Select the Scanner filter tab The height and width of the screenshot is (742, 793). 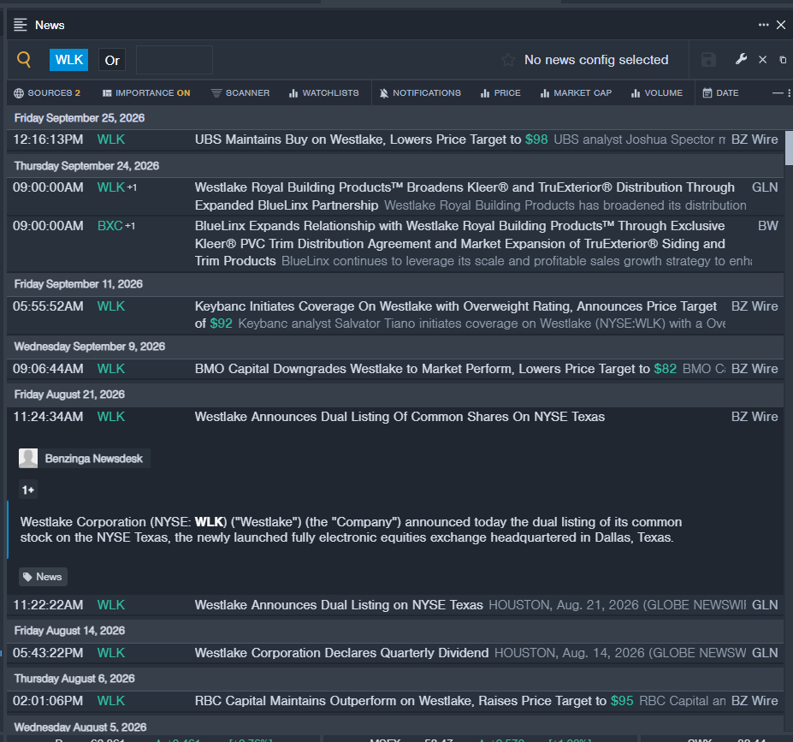pos(240,93)
